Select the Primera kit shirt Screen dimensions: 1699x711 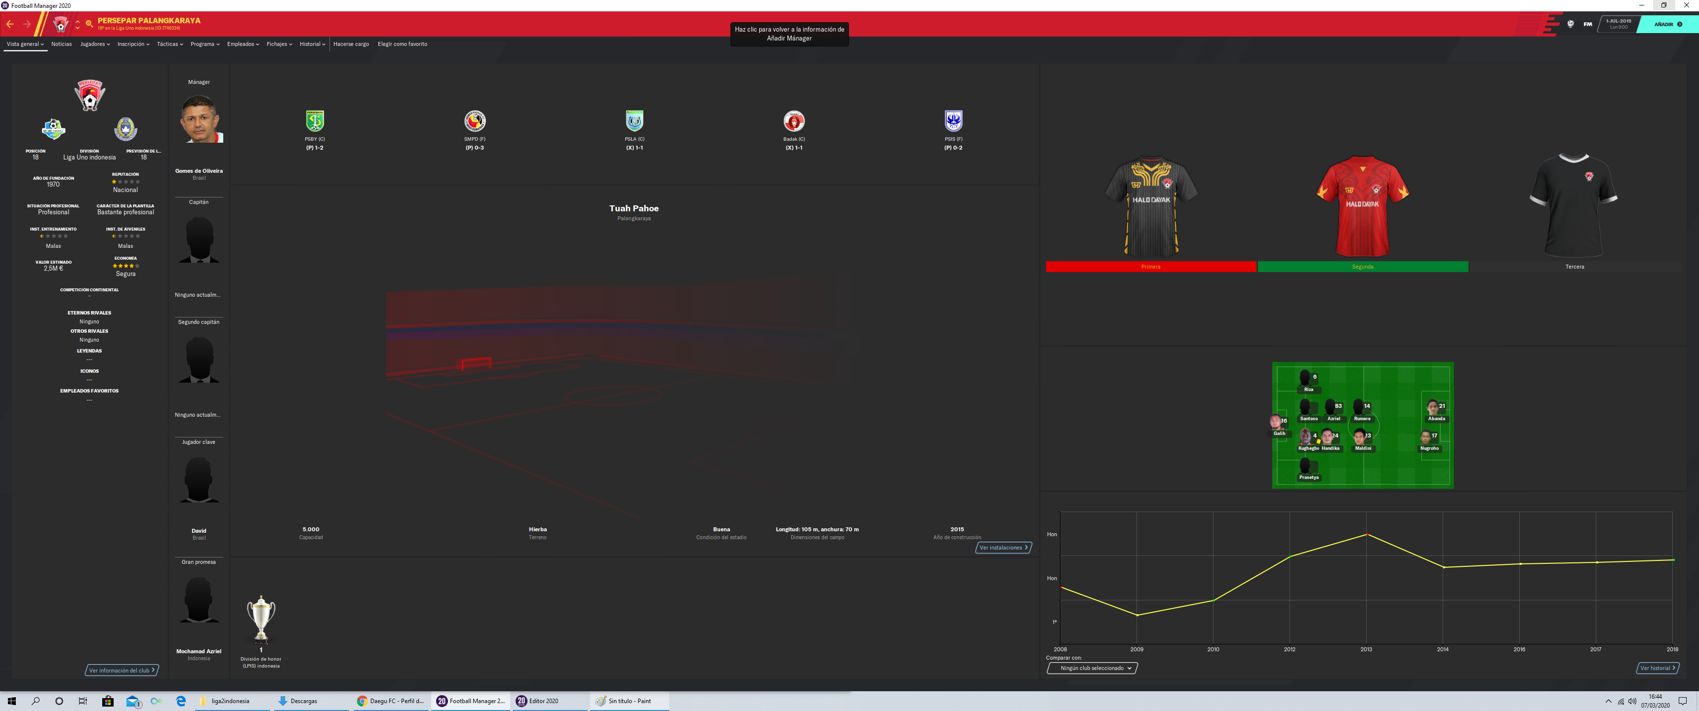click(1151, 206)
